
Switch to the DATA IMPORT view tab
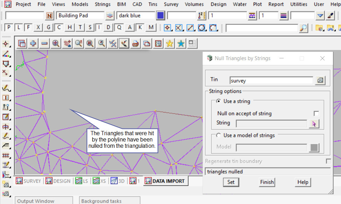[166, 181]
